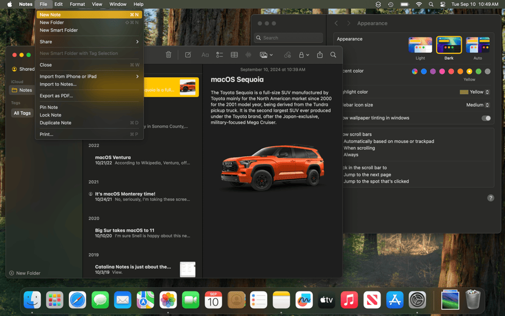The height and width of the screenshot is (316, 505).
Task: Open Messages from the Dock
Action: coord(100,300)
